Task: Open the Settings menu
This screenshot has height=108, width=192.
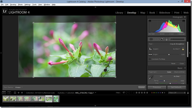Action: tap(27, 5)
